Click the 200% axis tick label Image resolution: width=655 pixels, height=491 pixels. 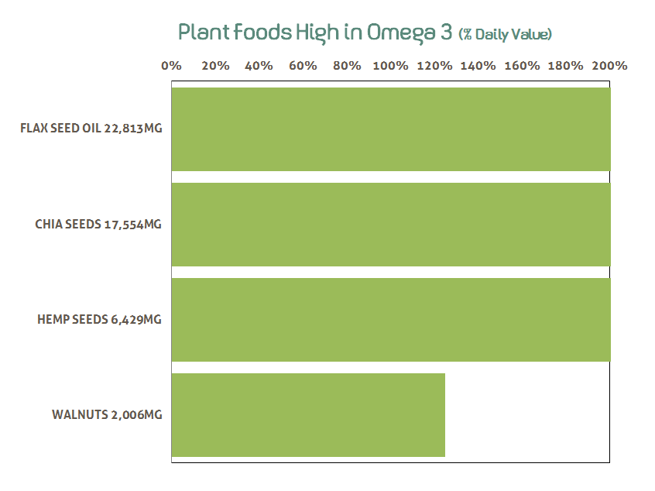click(x=609, y=66)
